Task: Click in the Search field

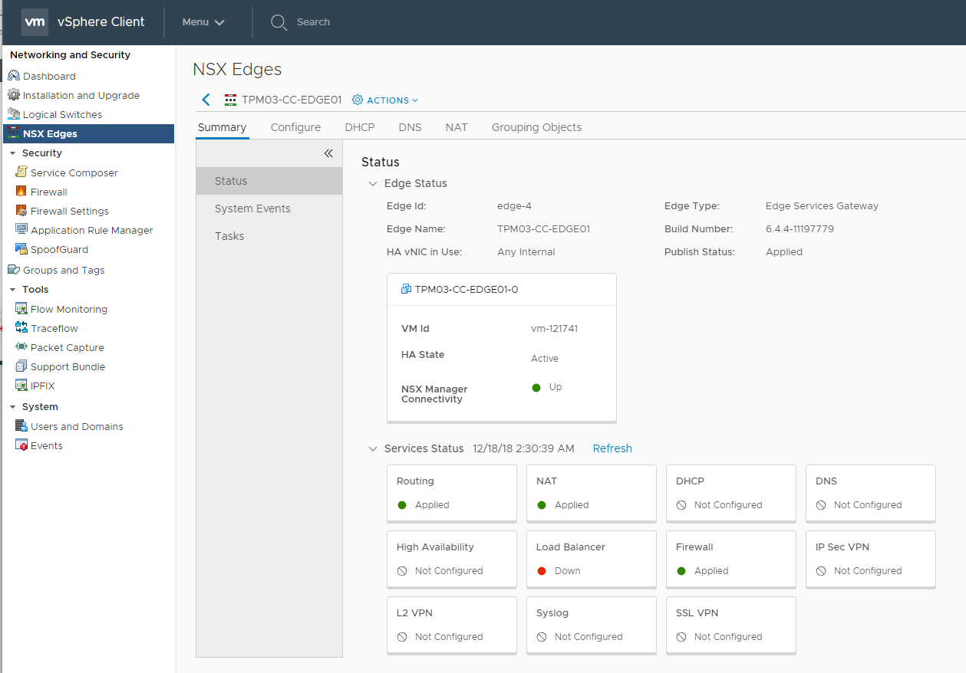Action: [x=313, y=22]
